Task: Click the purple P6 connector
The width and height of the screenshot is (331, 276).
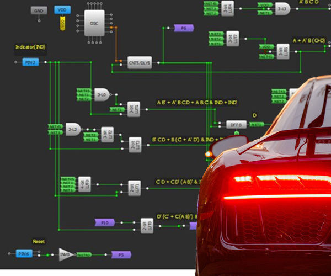Action: point(184,28)
